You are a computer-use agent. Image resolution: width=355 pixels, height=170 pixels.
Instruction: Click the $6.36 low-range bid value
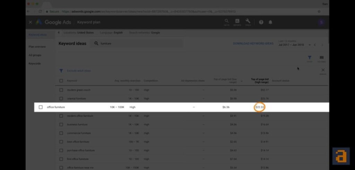point(226,107)
